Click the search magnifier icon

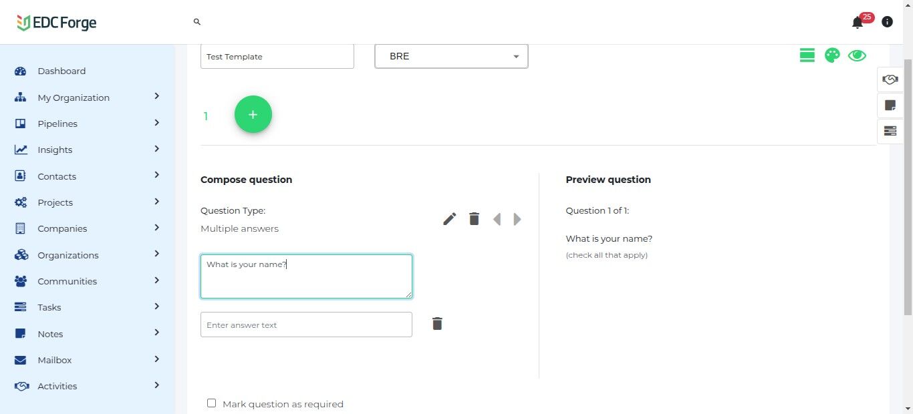[197, 22]
